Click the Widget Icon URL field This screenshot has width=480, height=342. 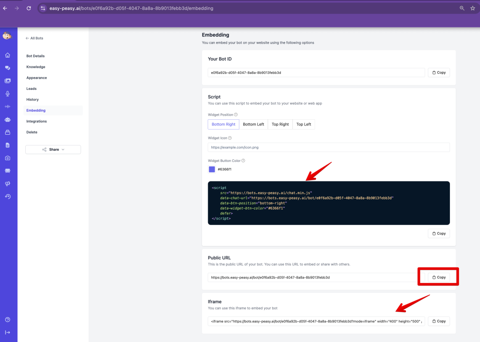(x=329, y=147)
